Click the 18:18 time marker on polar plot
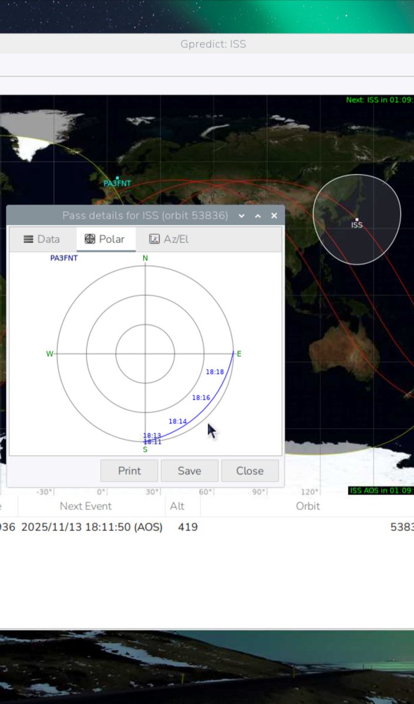414x704 pixels. pyautogui.click(x=215, y=372)
